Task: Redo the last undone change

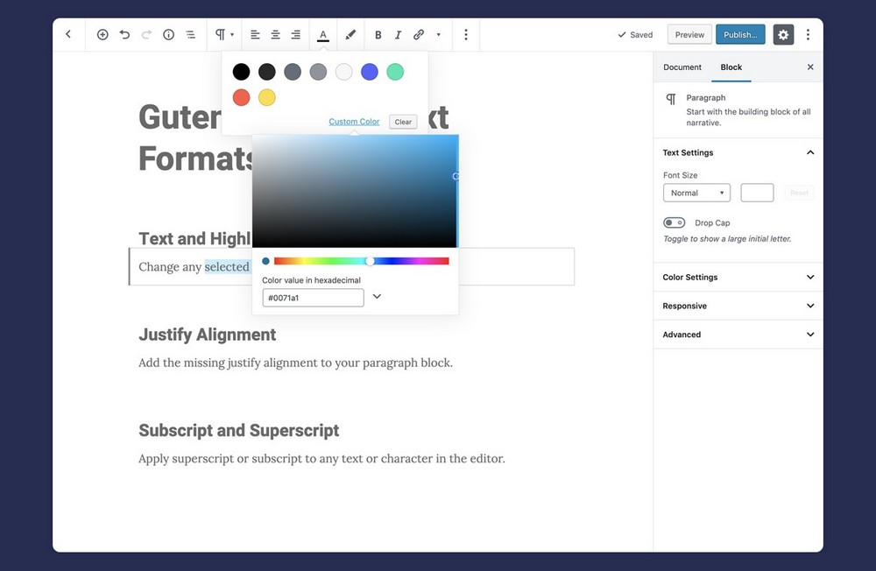Action: click(146, 35)
